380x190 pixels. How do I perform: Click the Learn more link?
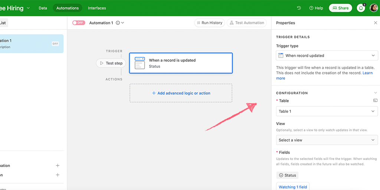click(367, 73)
